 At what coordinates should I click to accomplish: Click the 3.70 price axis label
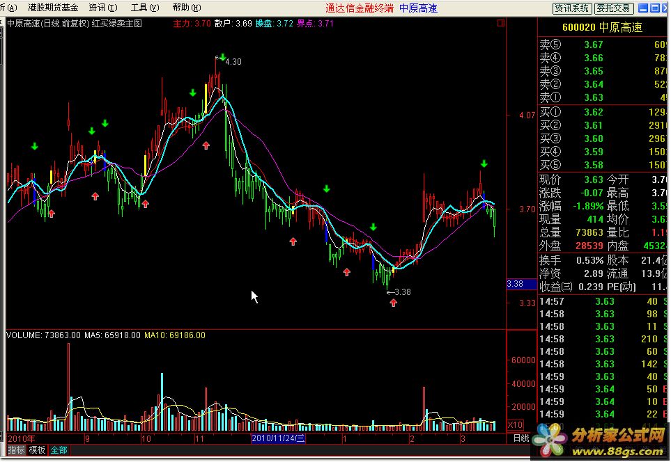(x=527, y=209)
